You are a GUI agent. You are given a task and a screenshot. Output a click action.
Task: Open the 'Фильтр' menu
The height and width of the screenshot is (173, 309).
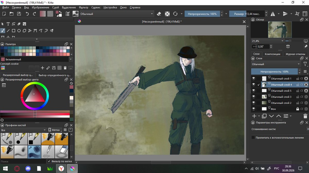[83, 7]
